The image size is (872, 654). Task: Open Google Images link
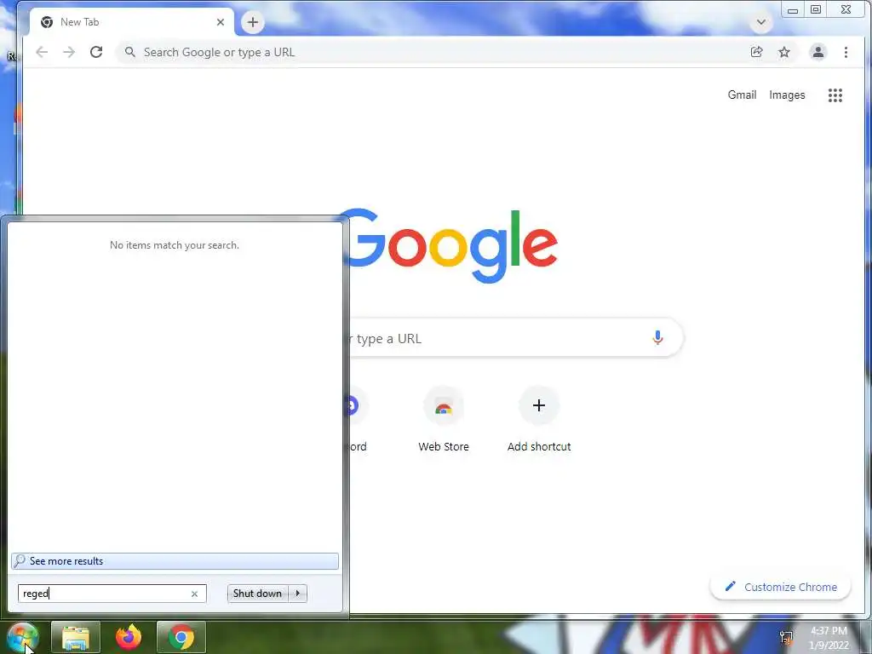(x=787, y=95)
